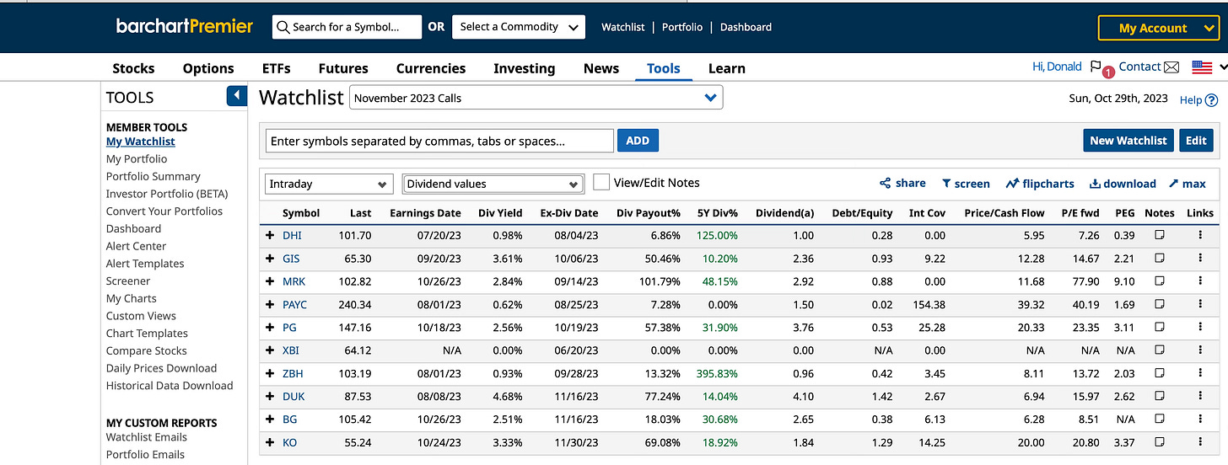
Task: Download the watchlist data
Action: tap(1123, 184)
